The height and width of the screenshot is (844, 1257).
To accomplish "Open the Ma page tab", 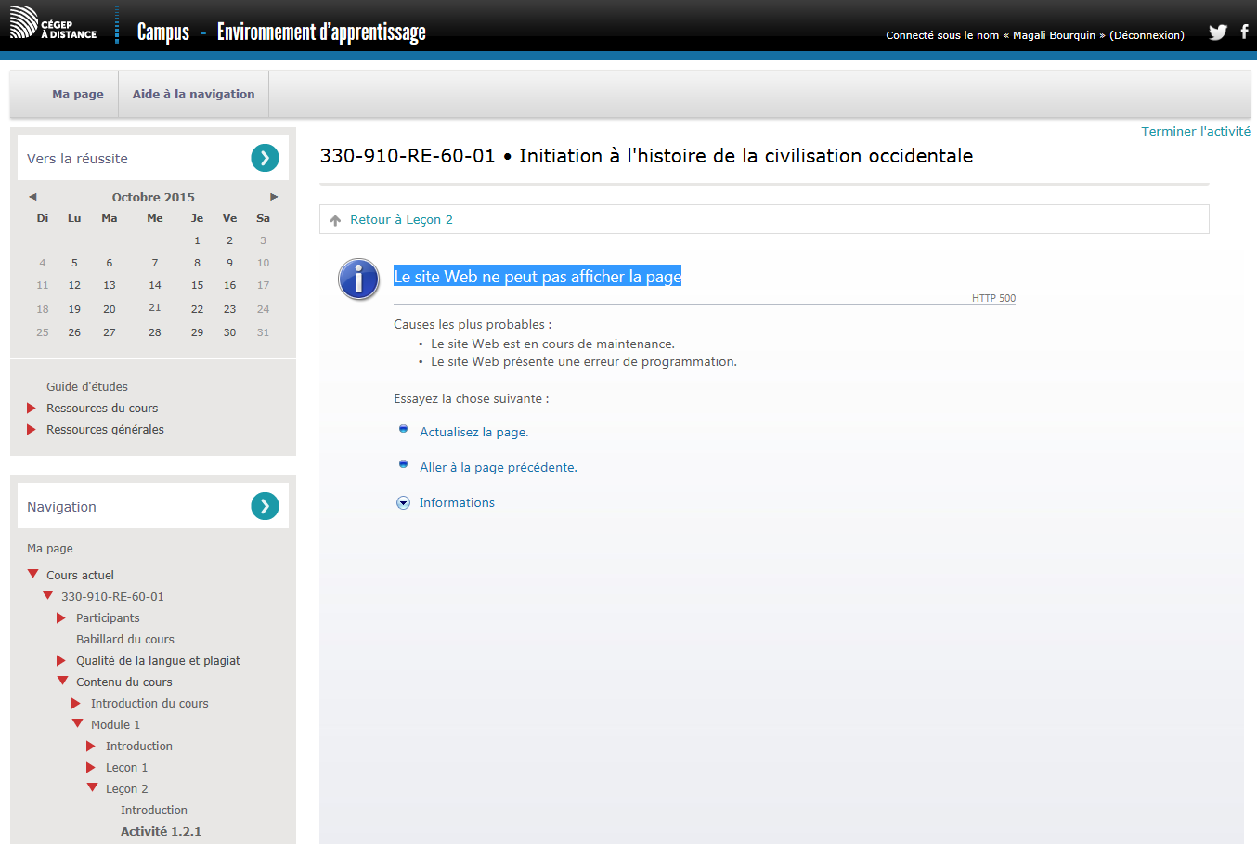I will (x=78, y=95).
